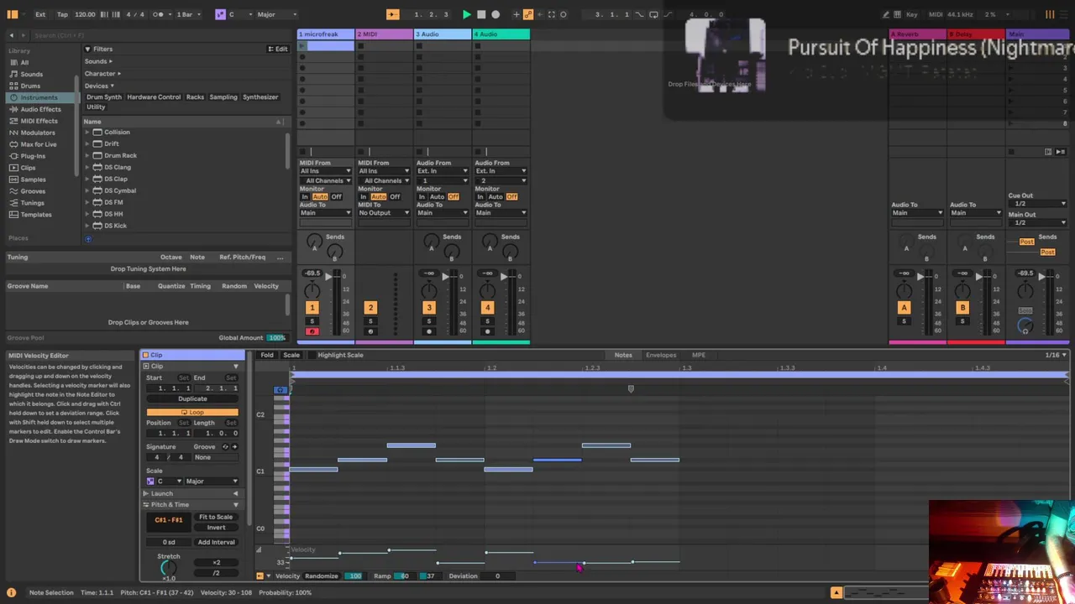Click the Fold button
Image resolution: width=1075 pixels, height=604 pixels.
266,355
